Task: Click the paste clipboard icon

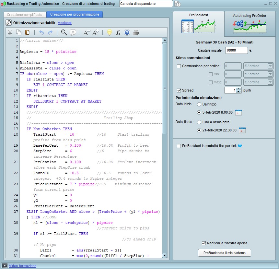Action: click(28, 32)
